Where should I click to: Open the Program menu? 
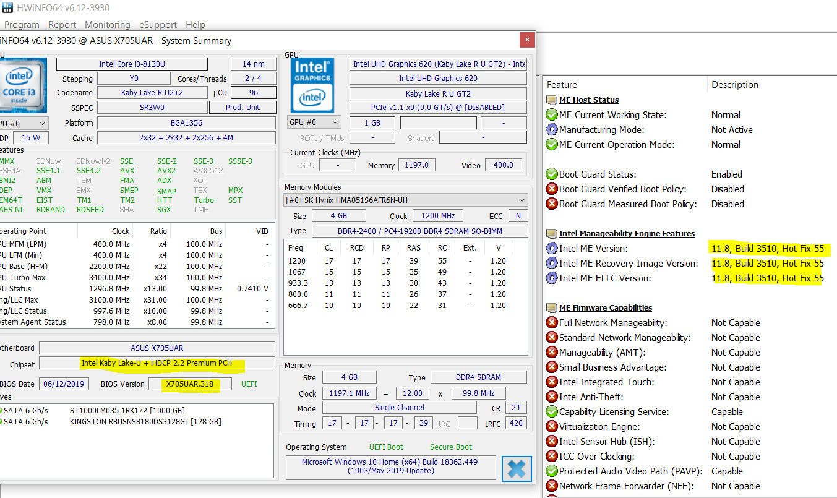[x=22, y=25]
